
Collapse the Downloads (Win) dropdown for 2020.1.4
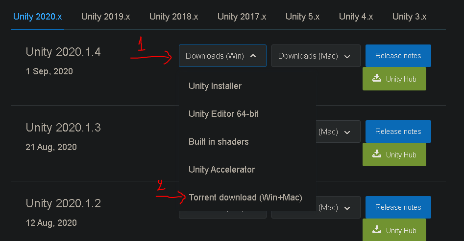click(x=222, y=56)
